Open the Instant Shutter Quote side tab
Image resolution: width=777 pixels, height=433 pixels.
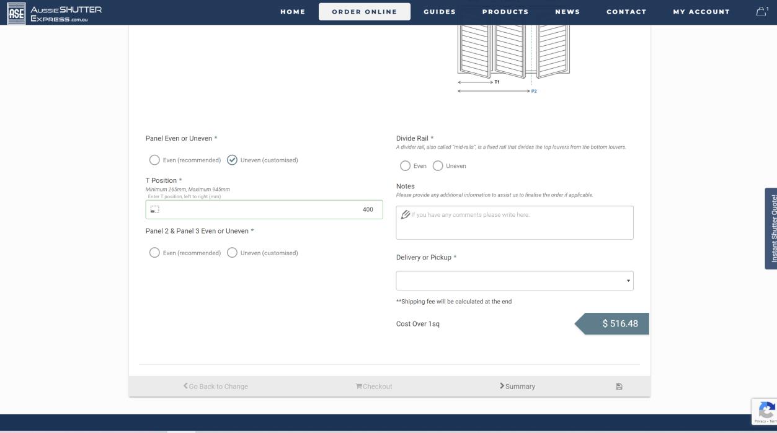tap(771, 229)
